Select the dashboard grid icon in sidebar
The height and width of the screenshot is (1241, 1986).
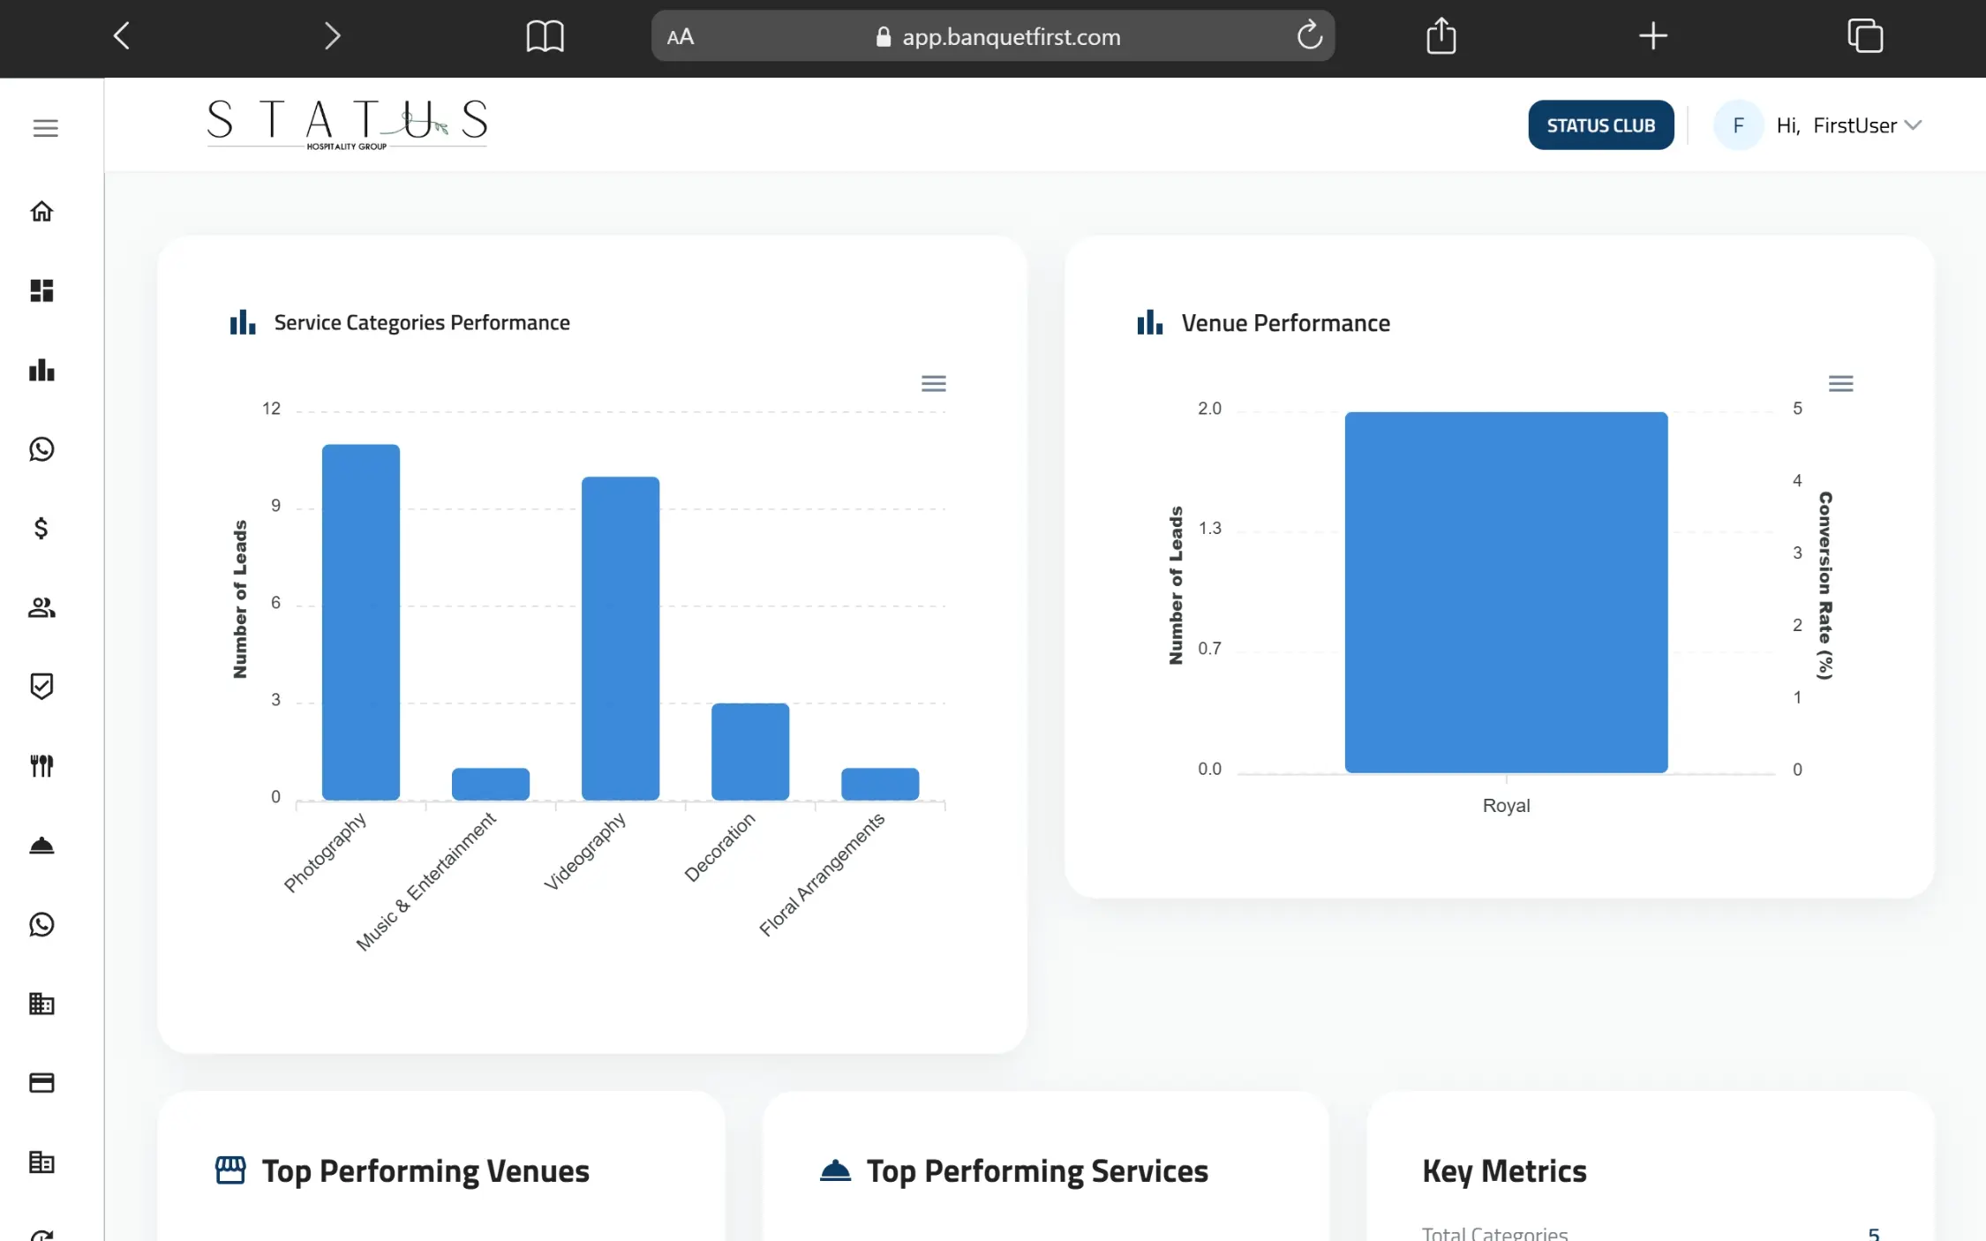[41, 291]
